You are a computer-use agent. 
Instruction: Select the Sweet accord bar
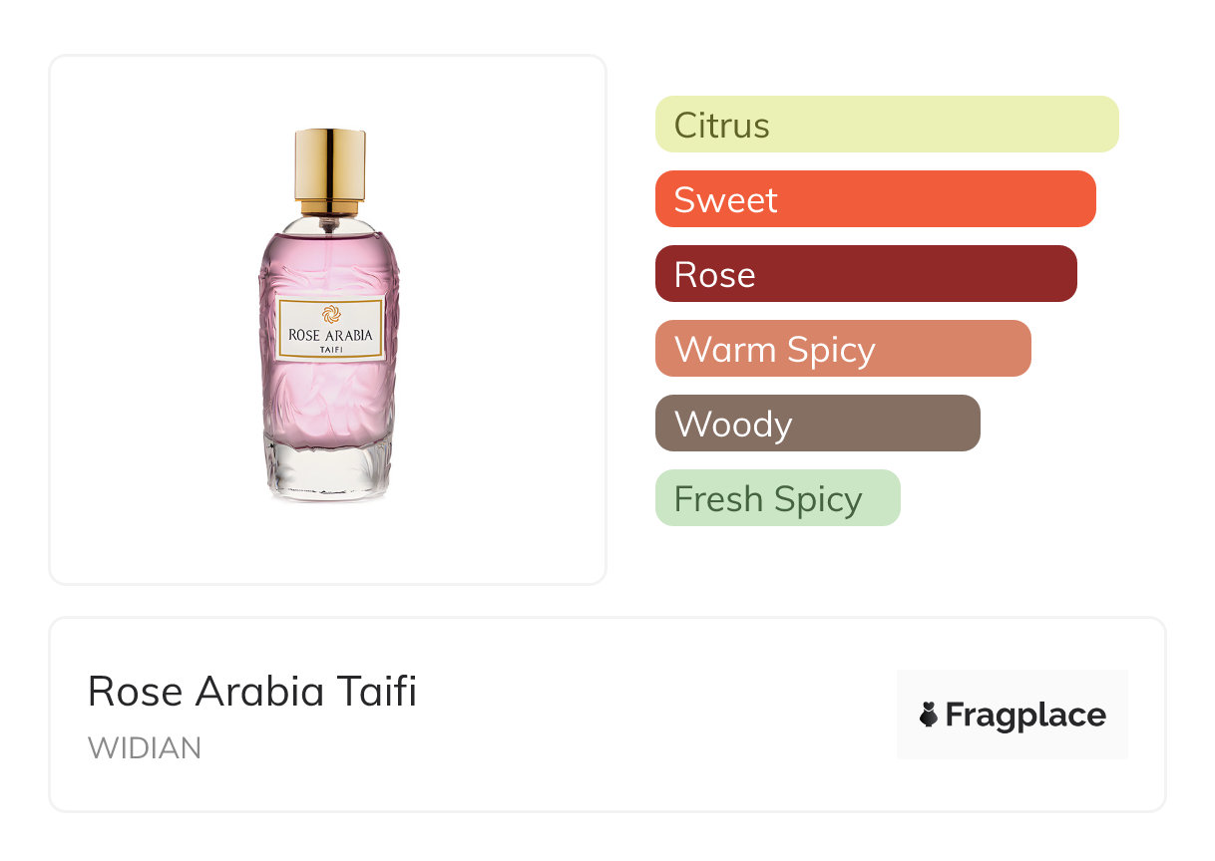(875, 199)
